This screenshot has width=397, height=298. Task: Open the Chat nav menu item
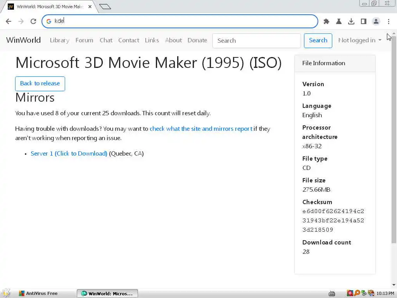point(106,40)
